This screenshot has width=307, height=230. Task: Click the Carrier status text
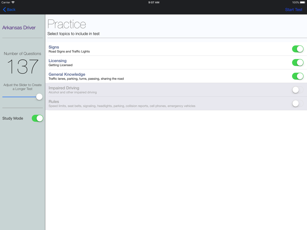[6, 2]
